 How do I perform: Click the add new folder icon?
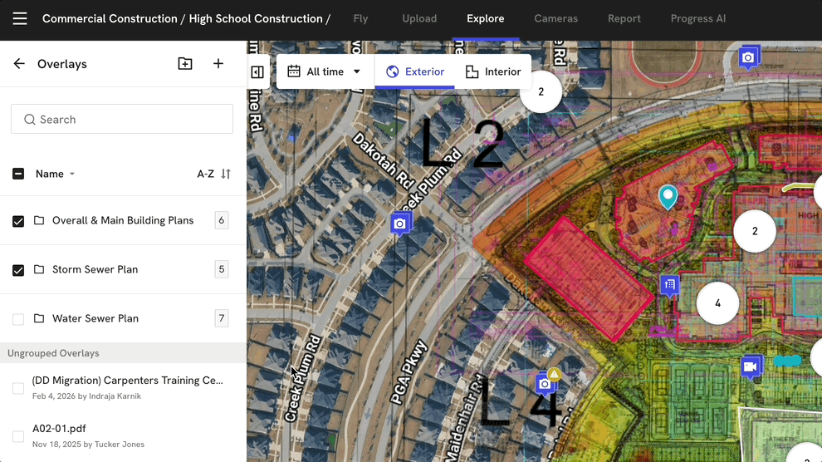coord(185,64)
